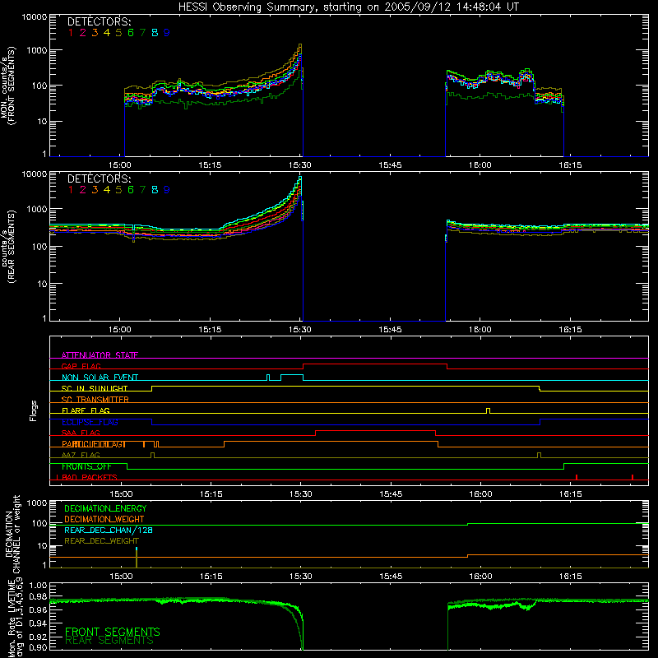Click the "FRONTS_OFF" flag label

click(86, 466)
